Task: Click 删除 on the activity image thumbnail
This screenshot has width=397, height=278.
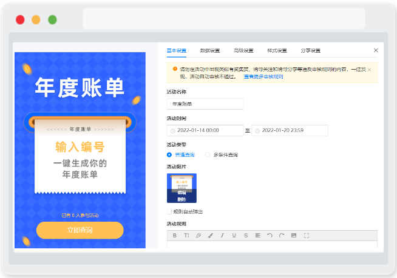Action: pos(182,199)
